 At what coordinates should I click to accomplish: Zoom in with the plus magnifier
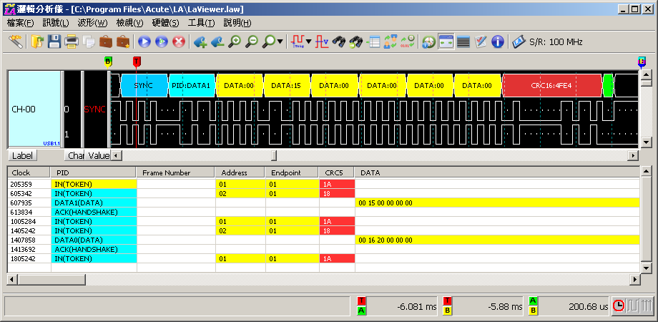pyautogui.click(x=235, y=42)
